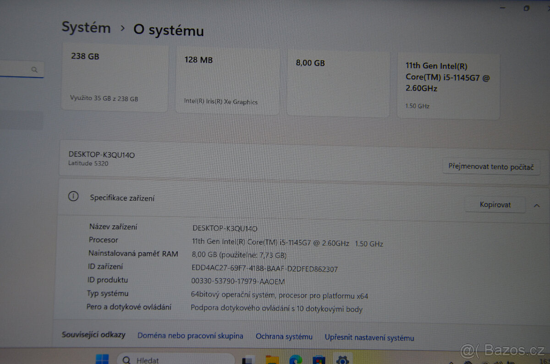This screenshot has height=364, width=550.
Task: Open Upřesnit nastavení systému
Action: point(369,337)
